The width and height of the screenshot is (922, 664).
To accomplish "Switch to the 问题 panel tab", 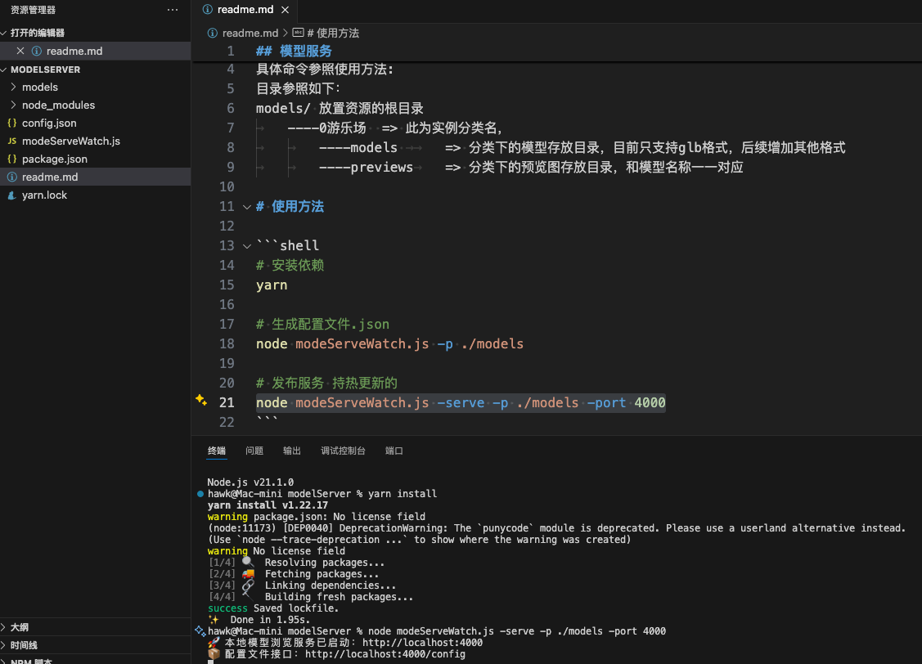I will pos(254,451).
